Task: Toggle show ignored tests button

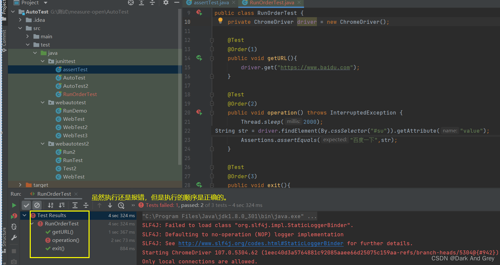Action: pyautogui.click(x=37, y=205)
